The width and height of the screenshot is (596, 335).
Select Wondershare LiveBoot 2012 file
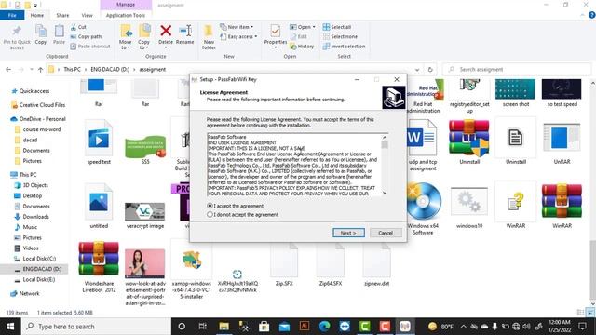pos(99,267)
